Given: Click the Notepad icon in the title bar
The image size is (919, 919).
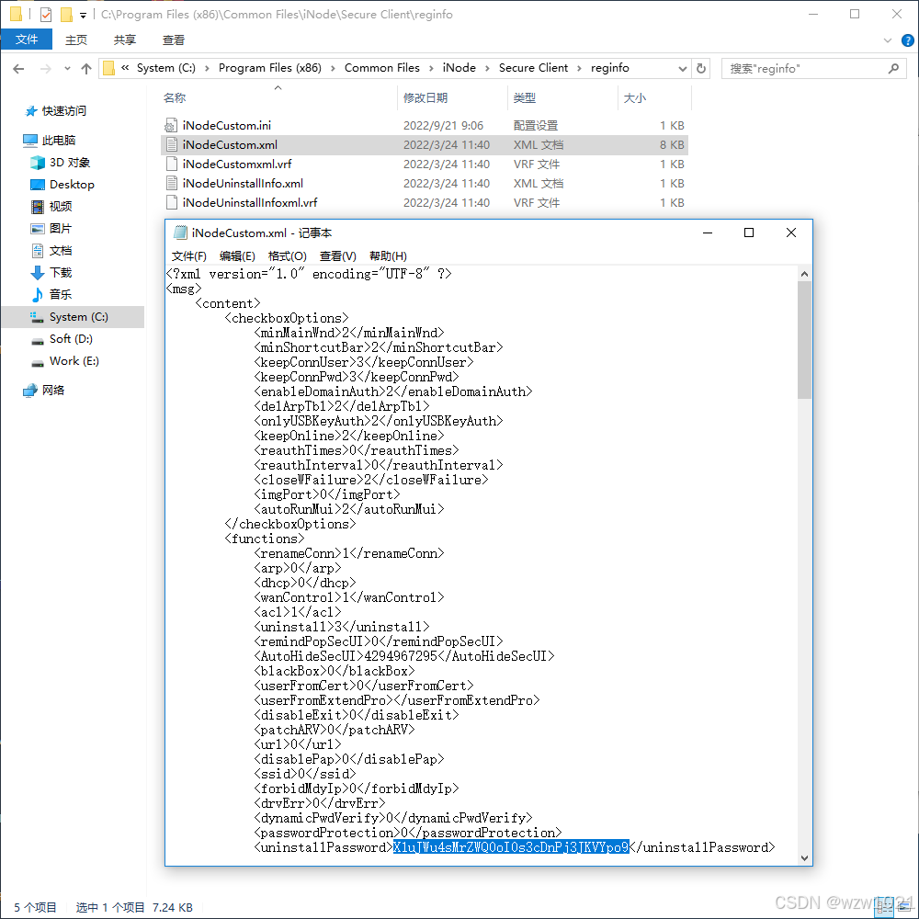Looking at the screenshot, I should (180, 233).
